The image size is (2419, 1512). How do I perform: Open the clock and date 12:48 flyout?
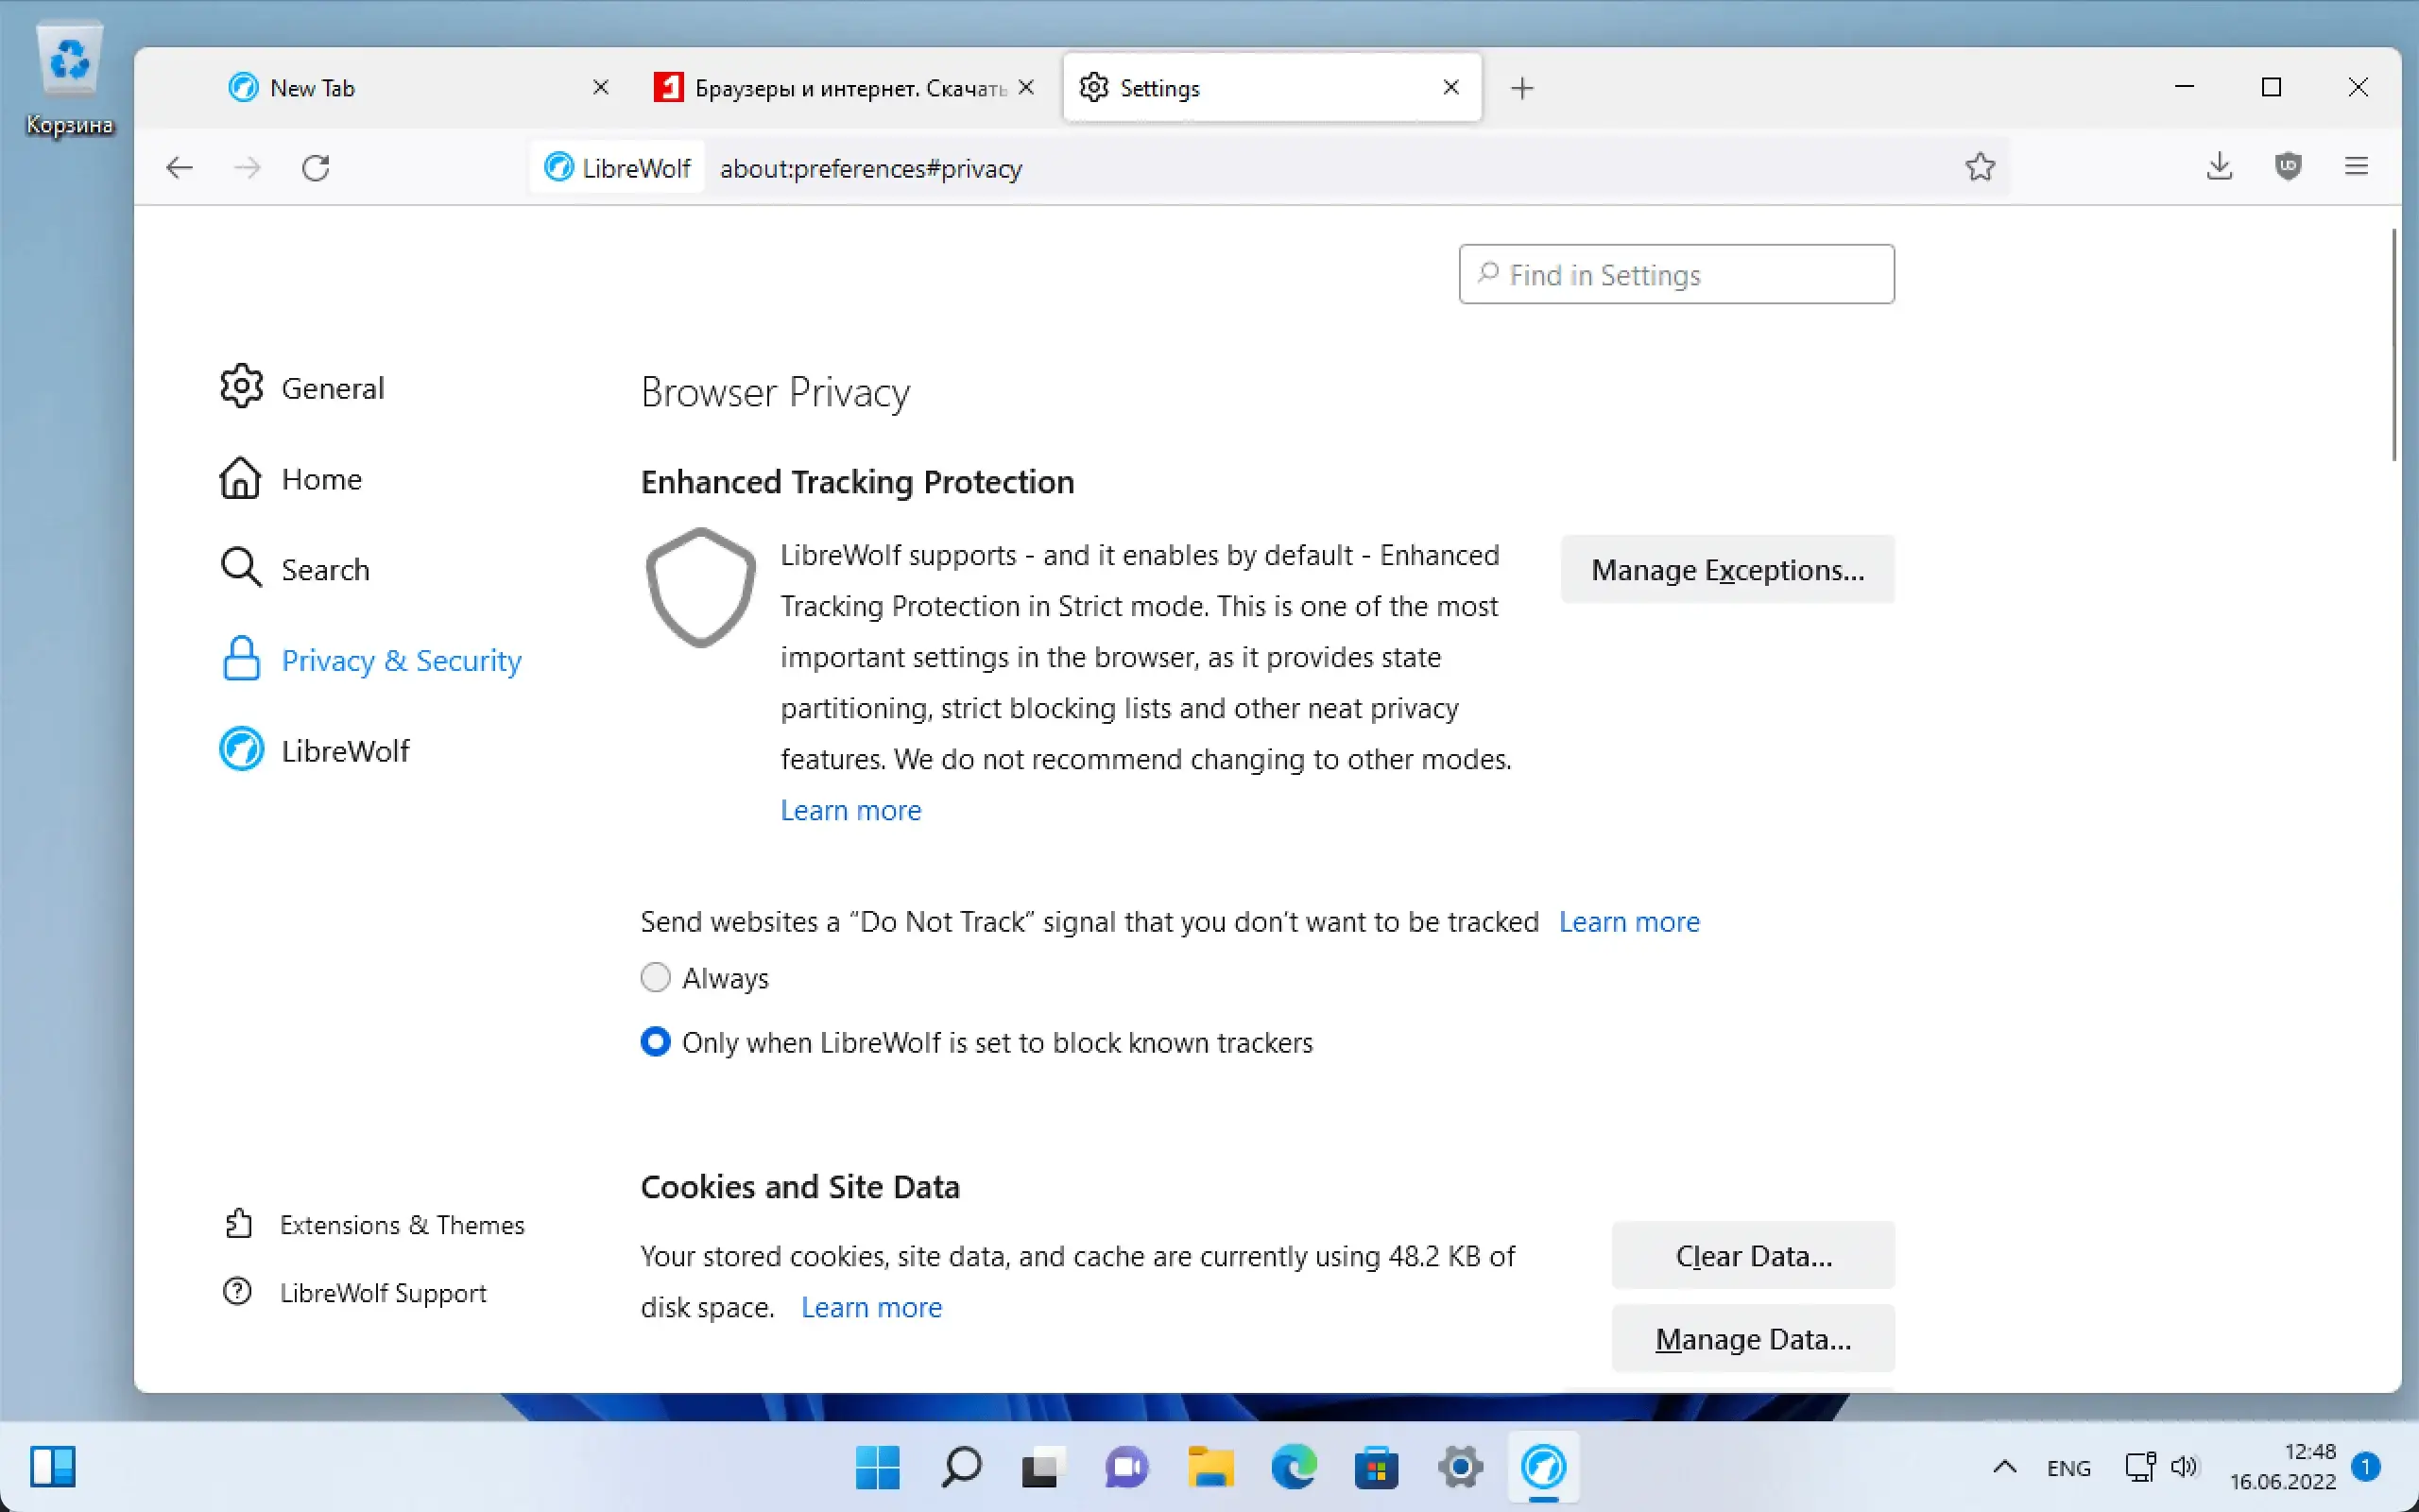coord(2283,1467)
